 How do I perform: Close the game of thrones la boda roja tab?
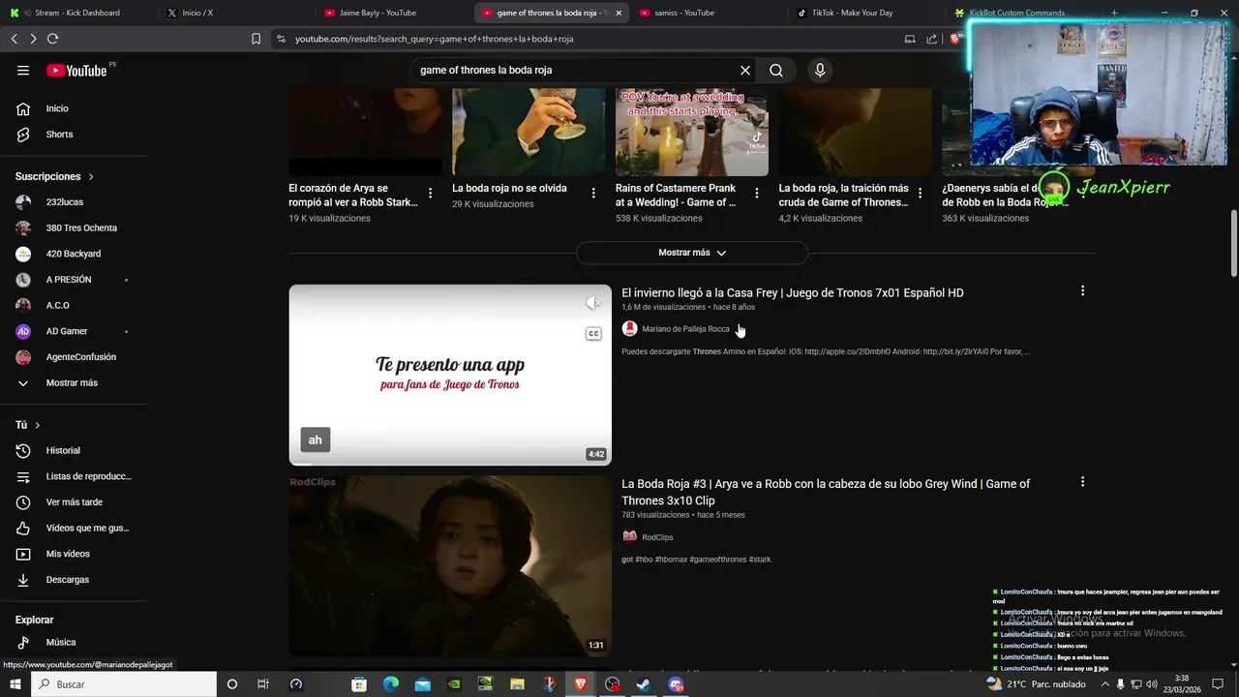619,13
